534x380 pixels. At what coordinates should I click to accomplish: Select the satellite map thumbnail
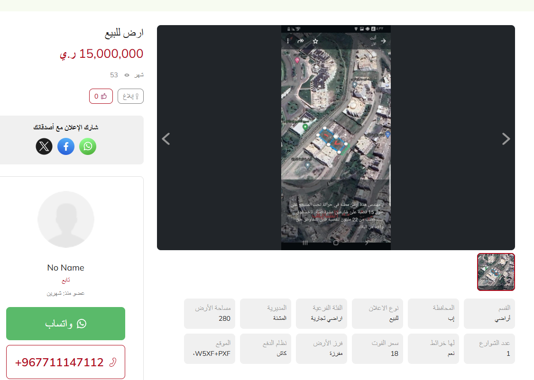tap(496, 272)
